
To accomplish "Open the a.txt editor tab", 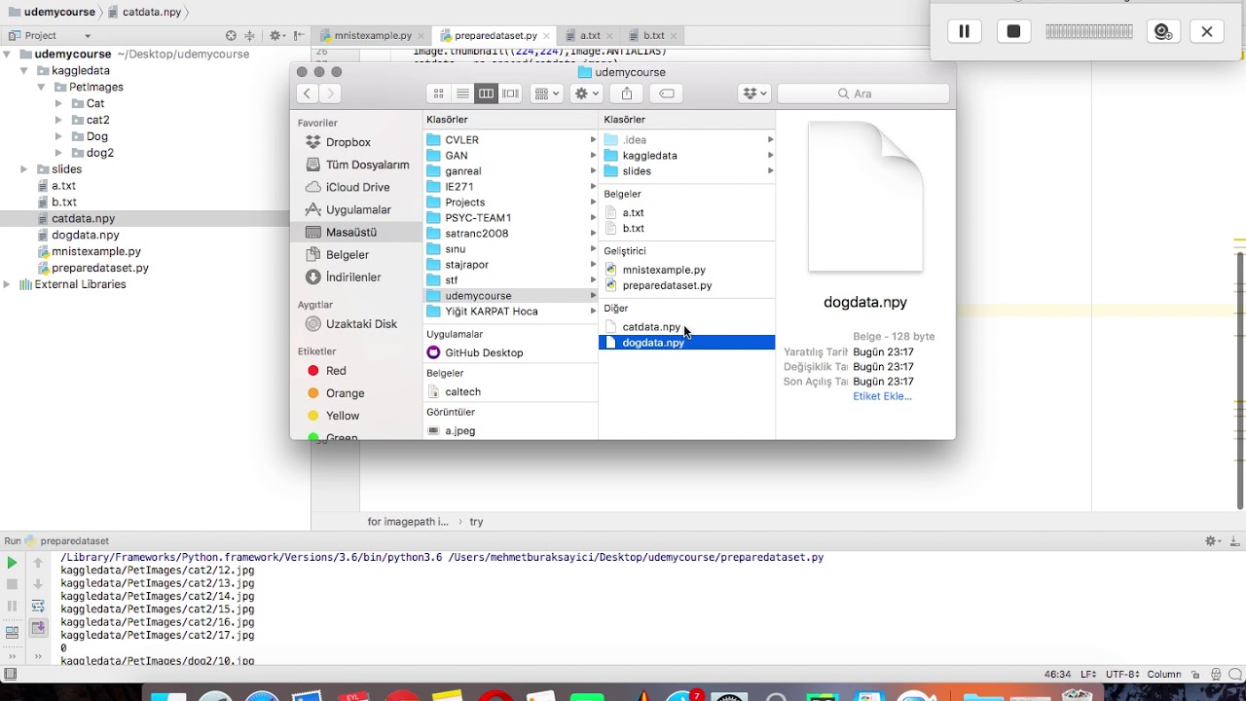I will click(590, 35).
